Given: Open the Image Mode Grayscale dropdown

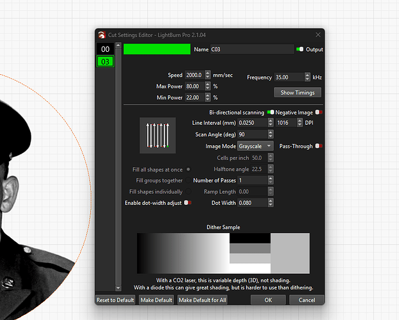Looking at the screenshot, I should point(255,146).
